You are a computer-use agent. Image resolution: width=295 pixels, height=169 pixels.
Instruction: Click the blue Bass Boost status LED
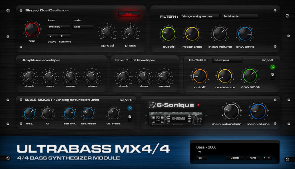pos(130,108)
